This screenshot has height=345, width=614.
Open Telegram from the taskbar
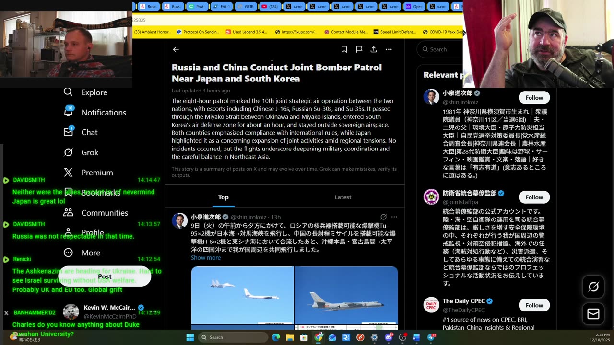point(431,337)
